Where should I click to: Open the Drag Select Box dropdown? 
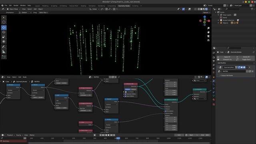[x=43, y=12]
